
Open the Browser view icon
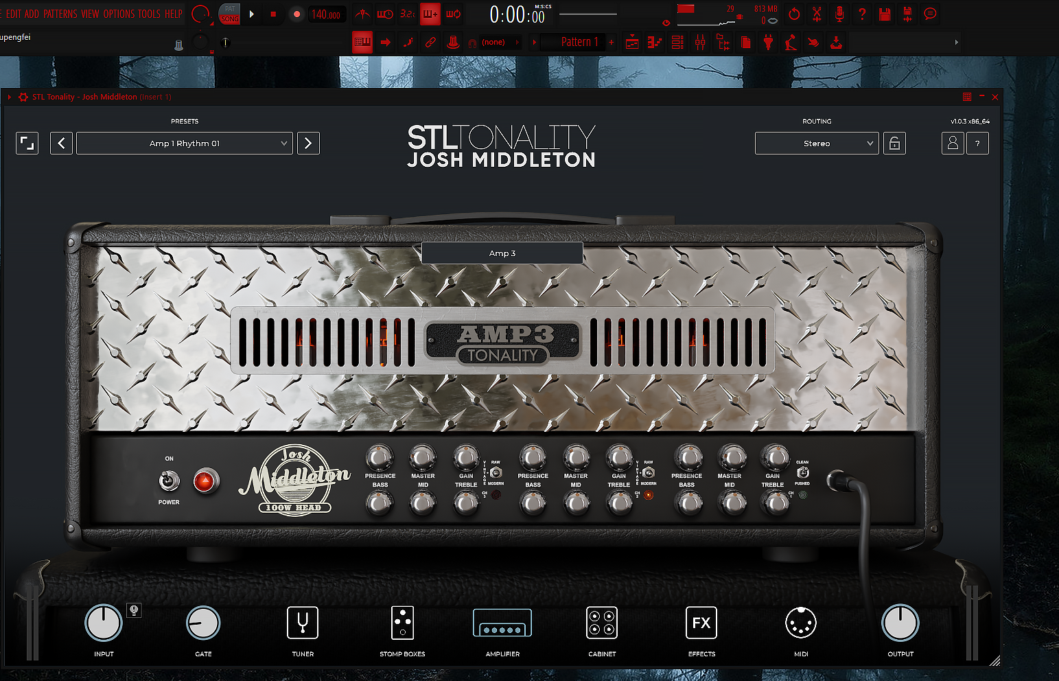(x=723, y=43)
